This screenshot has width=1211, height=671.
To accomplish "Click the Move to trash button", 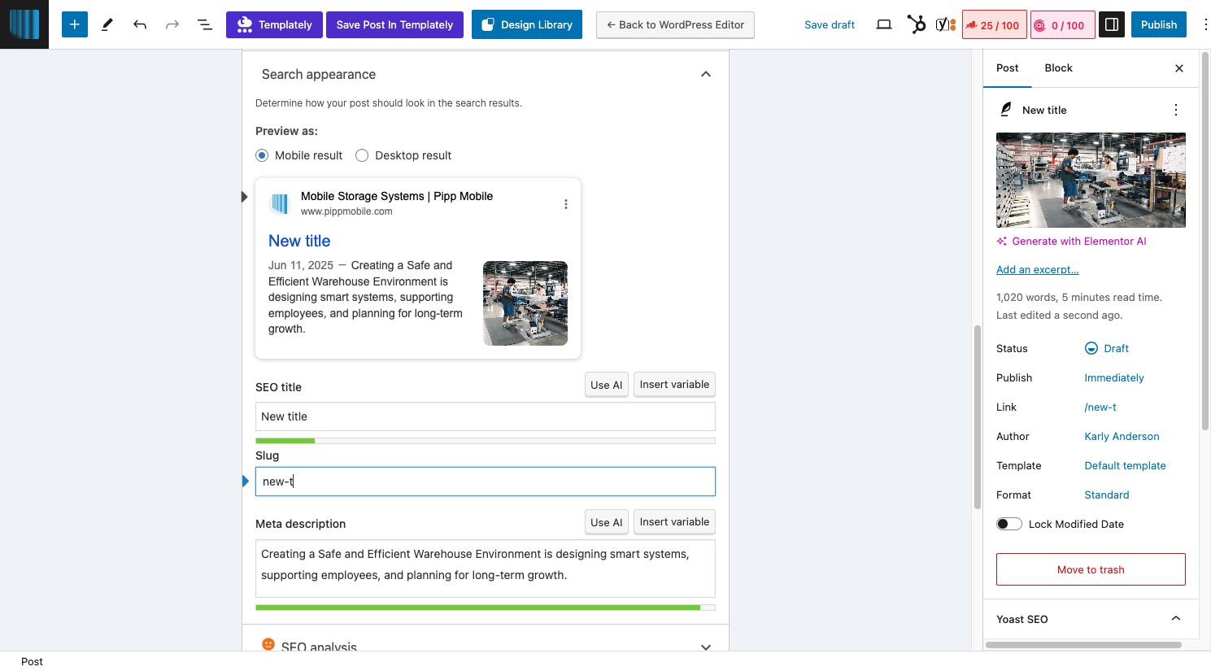I will pos(1091,569).
